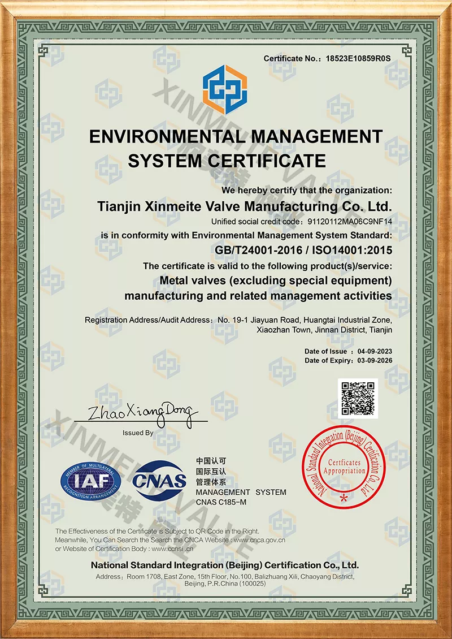Viewport: 452px width, 639px height.
Task: Click "Beijing, P.R.China (100025)" line
Action: point(225,584)
